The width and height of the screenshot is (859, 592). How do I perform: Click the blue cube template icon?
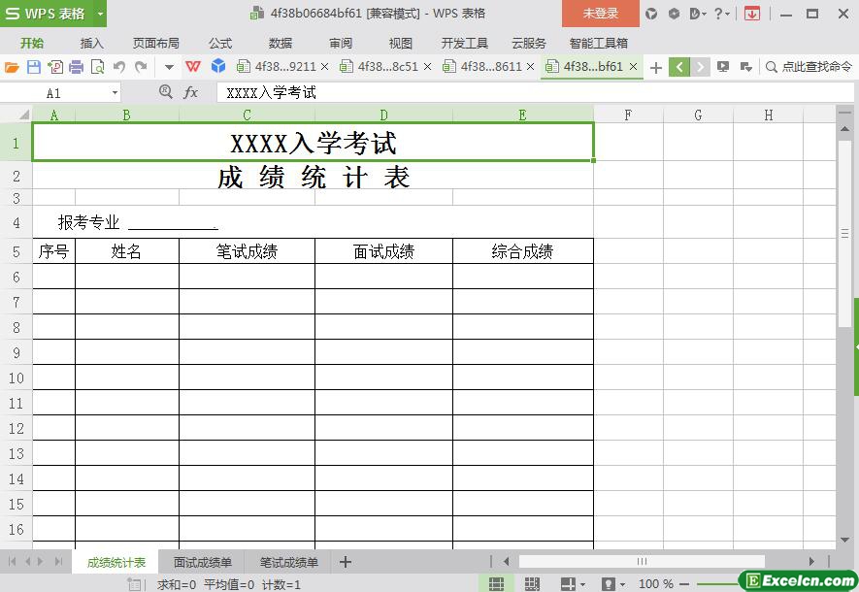click(x=218, y=66)
